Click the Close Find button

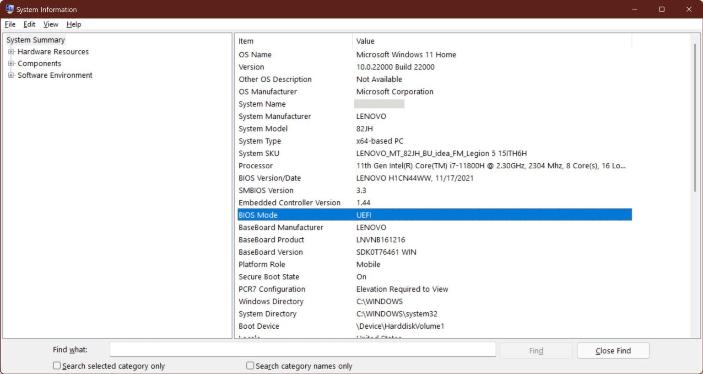613,350
